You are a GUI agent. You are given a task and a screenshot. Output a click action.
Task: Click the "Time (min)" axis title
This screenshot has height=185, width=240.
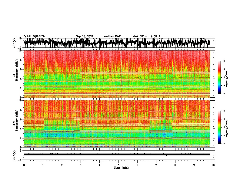pos(121,168)
